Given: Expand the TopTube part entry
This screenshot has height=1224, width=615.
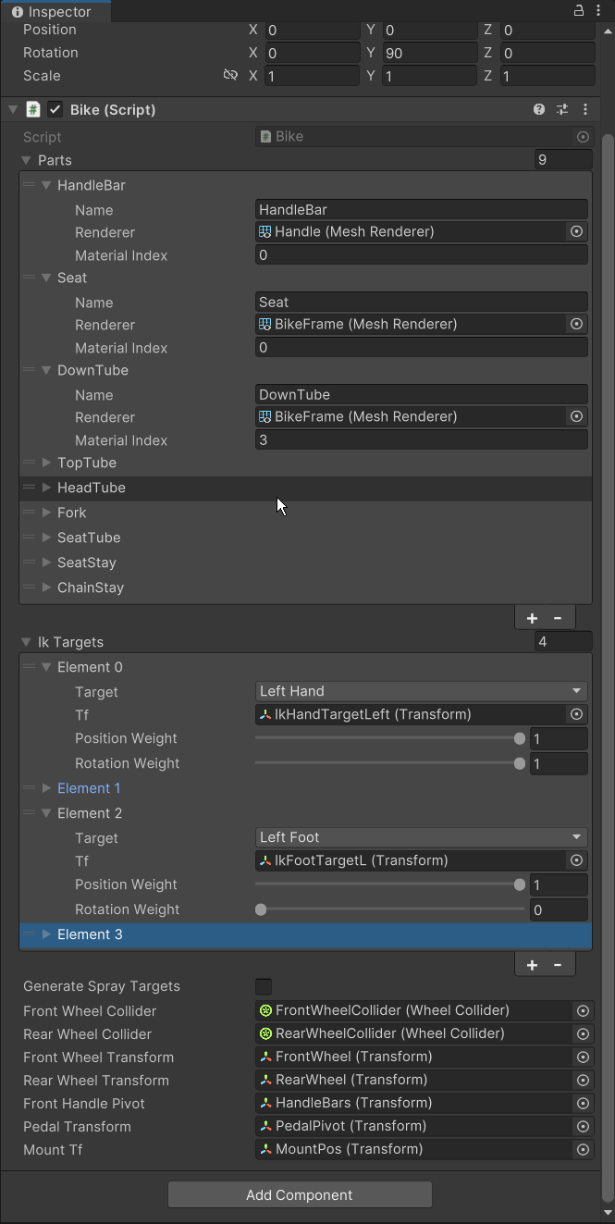Looking at the screenshot, I should (x=46, y=463).
